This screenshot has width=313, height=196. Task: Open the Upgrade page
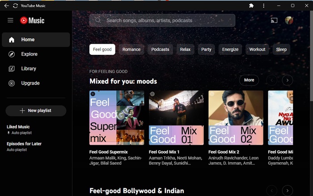(x=36, y=83)
